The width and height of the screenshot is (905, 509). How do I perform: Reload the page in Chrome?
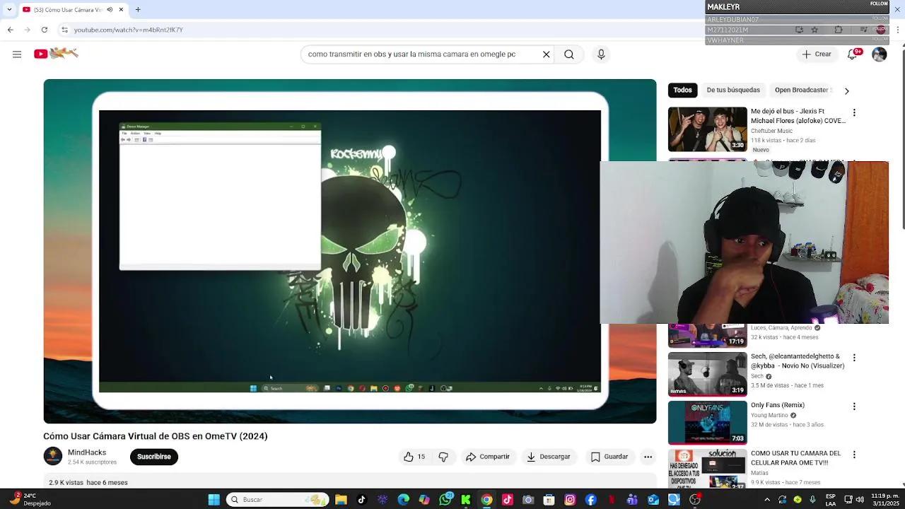coord(45,30)
